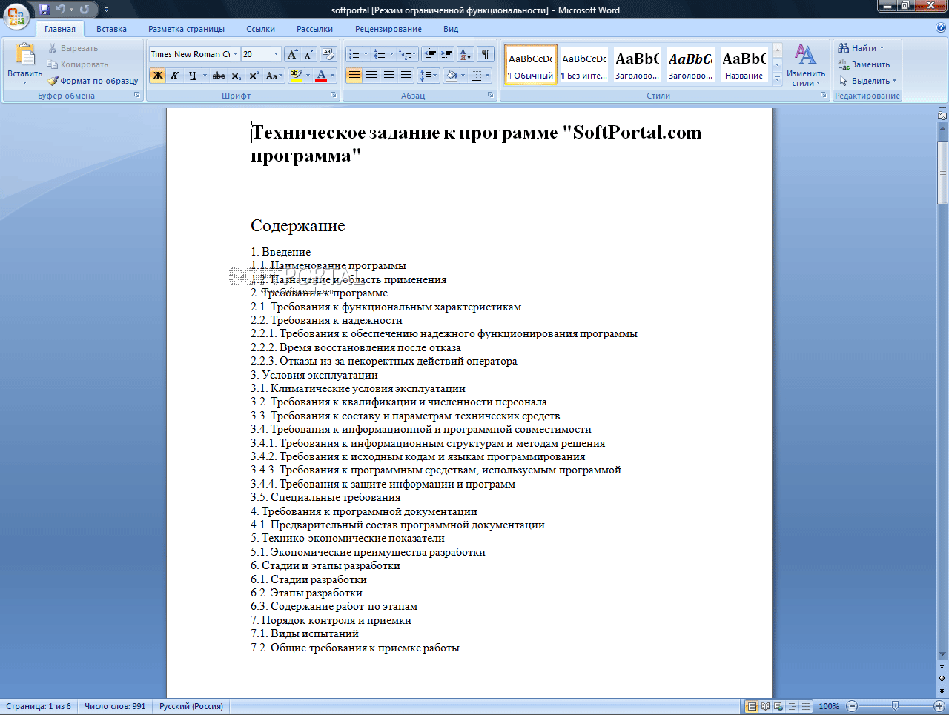The height and width of the screenshot is (715, 949).
Task: Click the Paste (Вставить) clipboard icon
Action: (25, 56)
